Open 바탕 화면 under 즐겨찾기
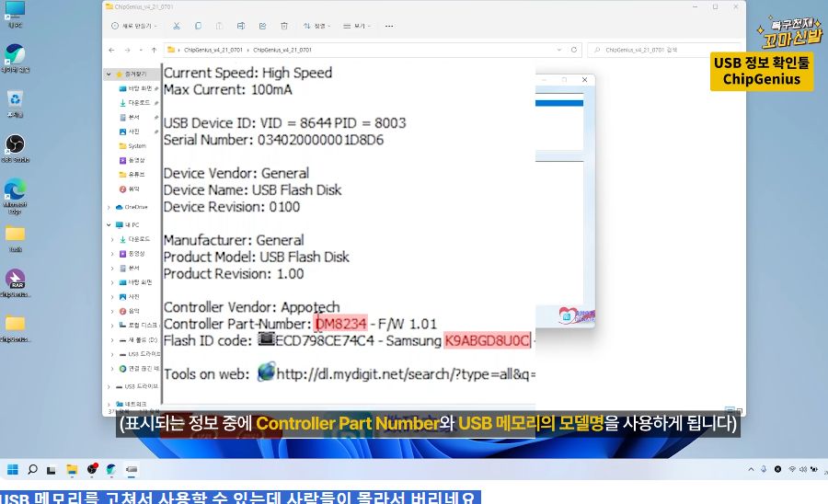 tap(138, 88)
